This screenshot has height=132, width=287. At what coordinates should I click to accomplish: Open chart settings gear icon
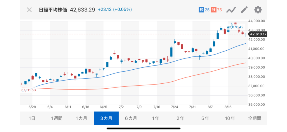[x=258, y=10]
